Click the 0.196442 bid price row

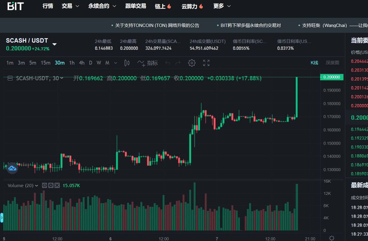359,129
